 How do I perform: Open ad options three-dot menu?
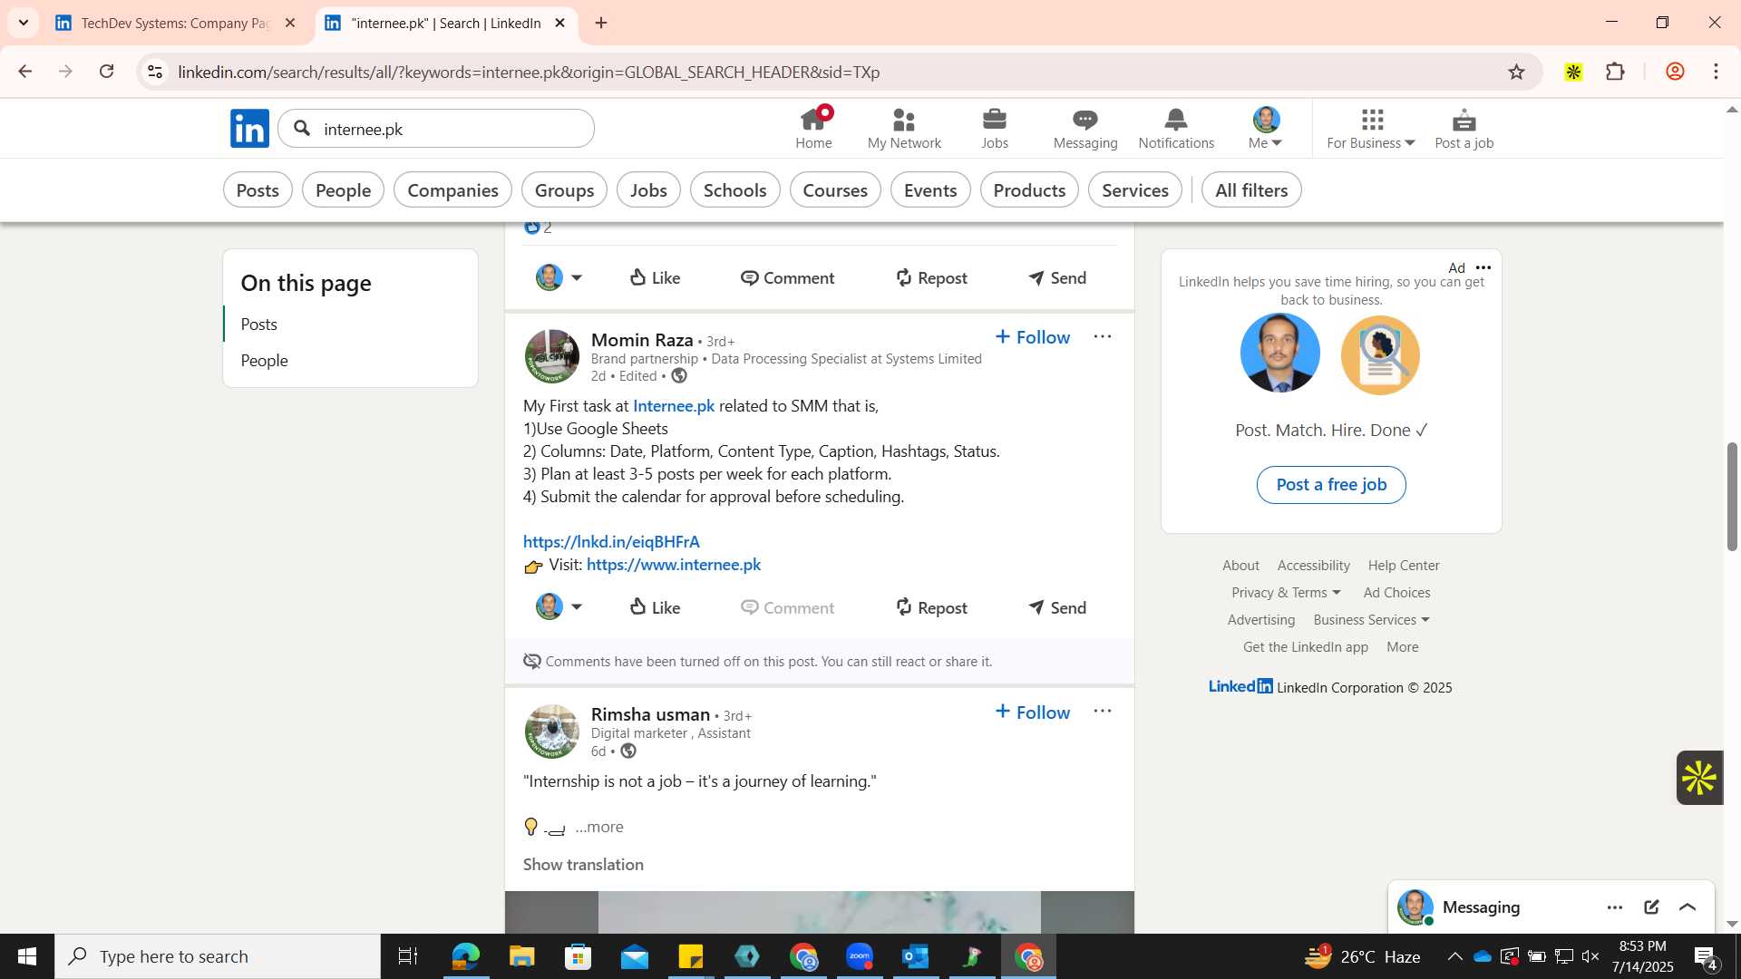[x=1483, y=267]
